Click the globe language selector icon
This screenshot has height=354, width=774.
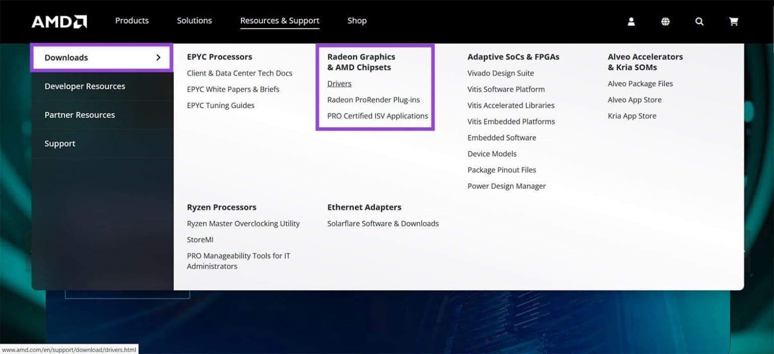665,21
